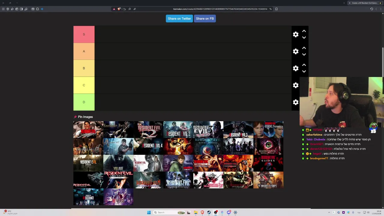Open A tier settings gear
Image resolution: width=384 pixels, height=216 pixels.
click(295, 52)
